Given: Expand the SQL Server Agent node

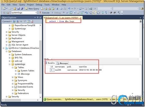Looking at the screenshot, I should pos(6,45).
